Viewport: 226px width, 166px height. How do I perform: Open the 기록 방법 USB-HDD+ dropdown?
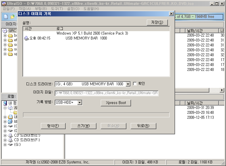pos(80,103)
